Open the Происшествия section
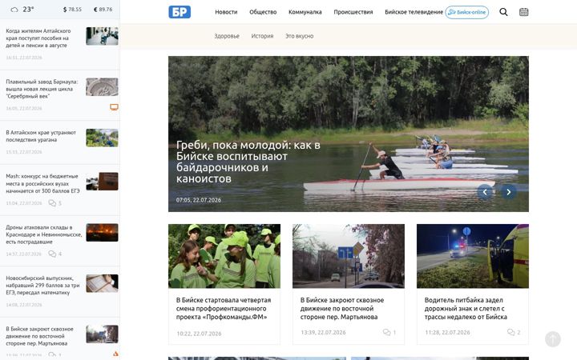The image size is (577, 360). coord(353,12)
